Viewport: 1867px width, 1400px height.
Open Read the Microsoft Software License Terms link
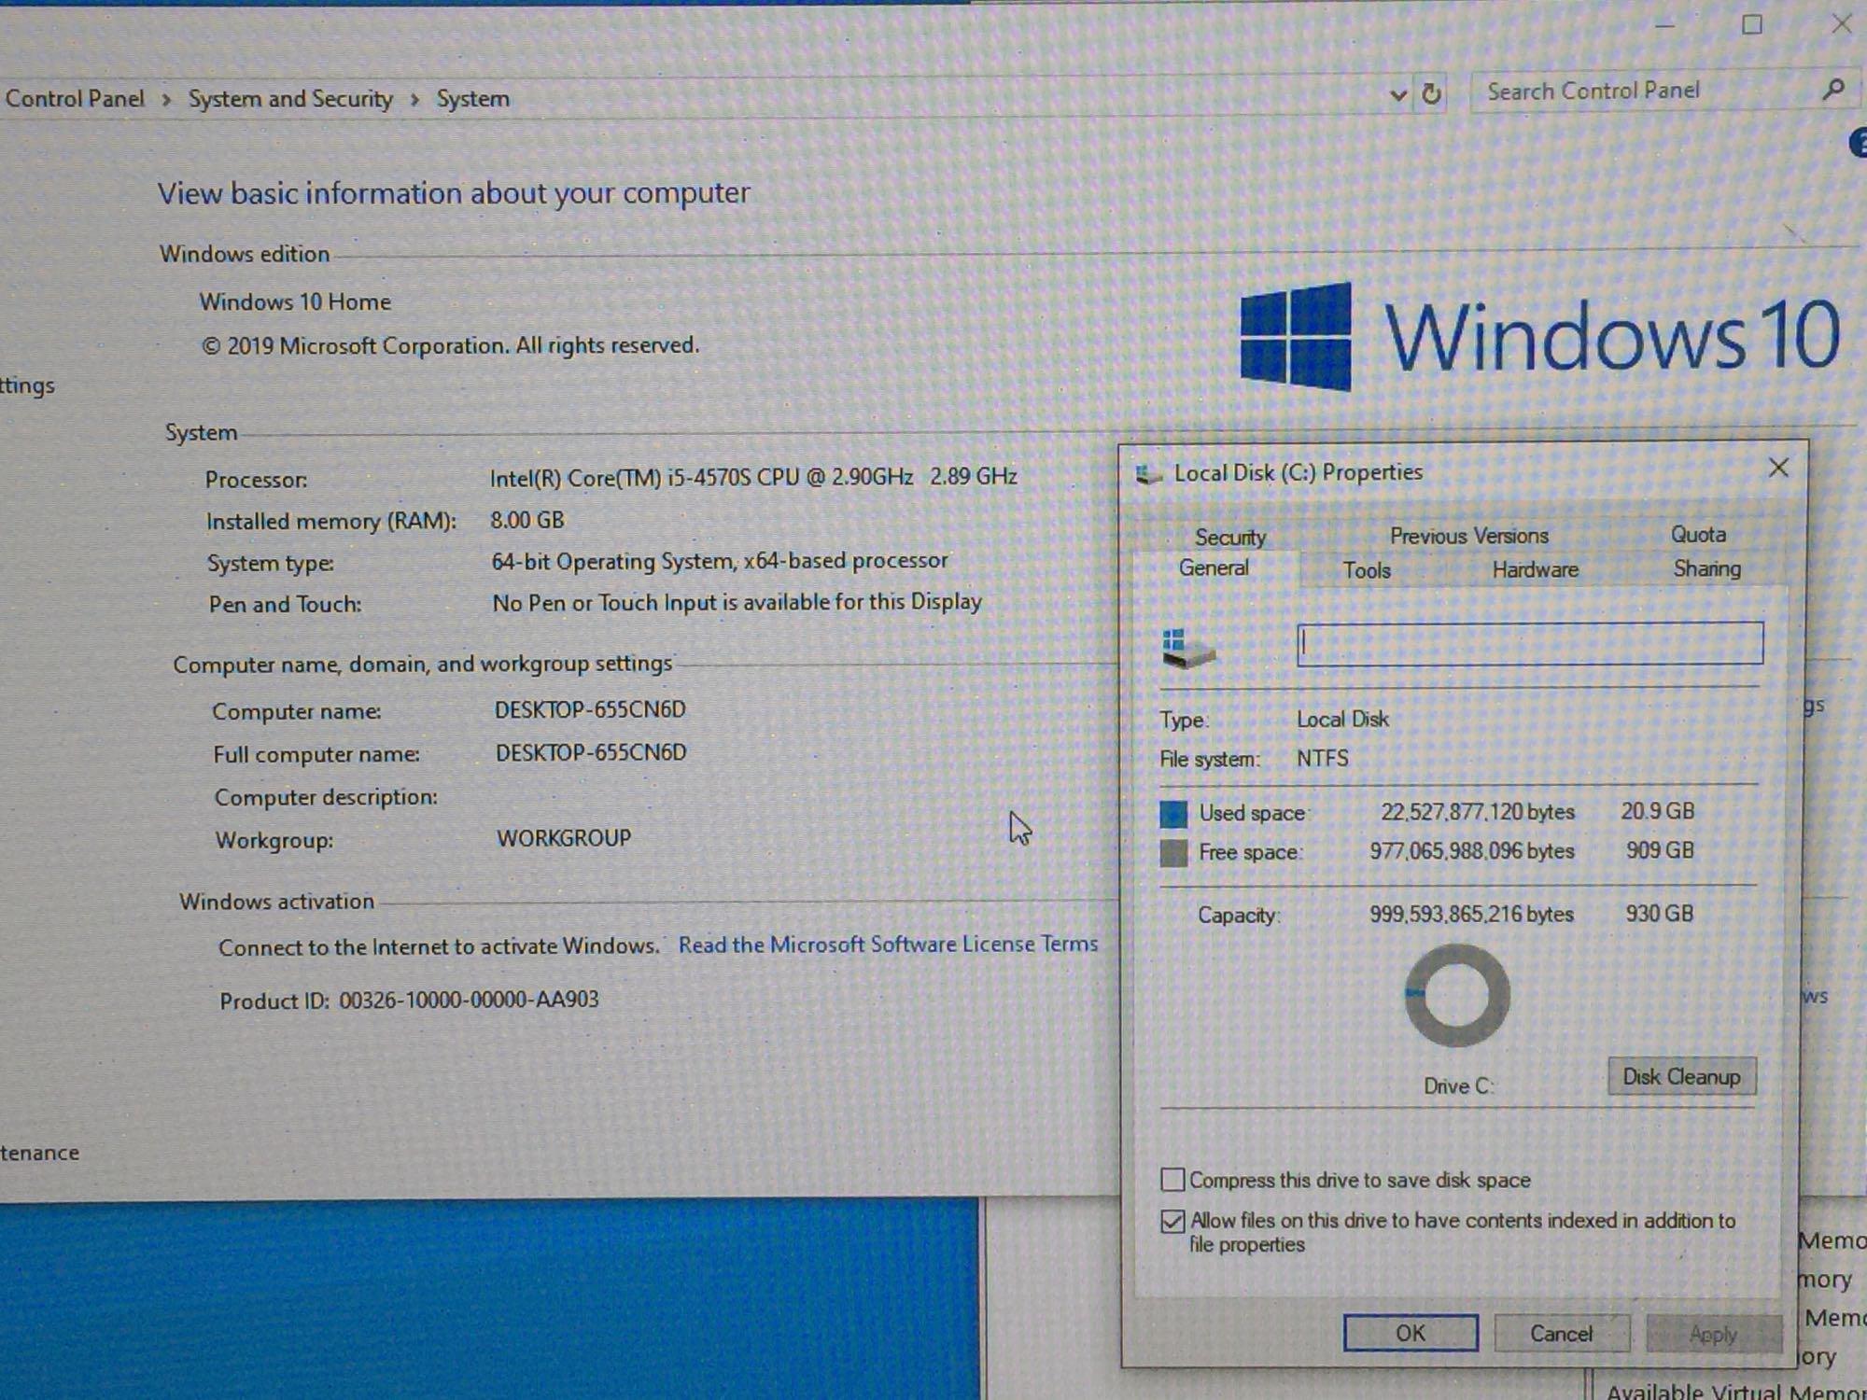click(x=888, y=945)
